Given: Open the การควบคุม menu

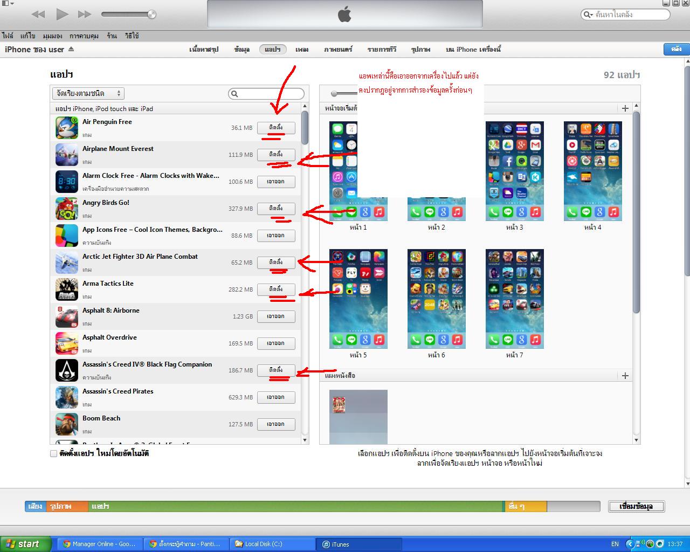Looking at the screenshot, I should point(84,36).
